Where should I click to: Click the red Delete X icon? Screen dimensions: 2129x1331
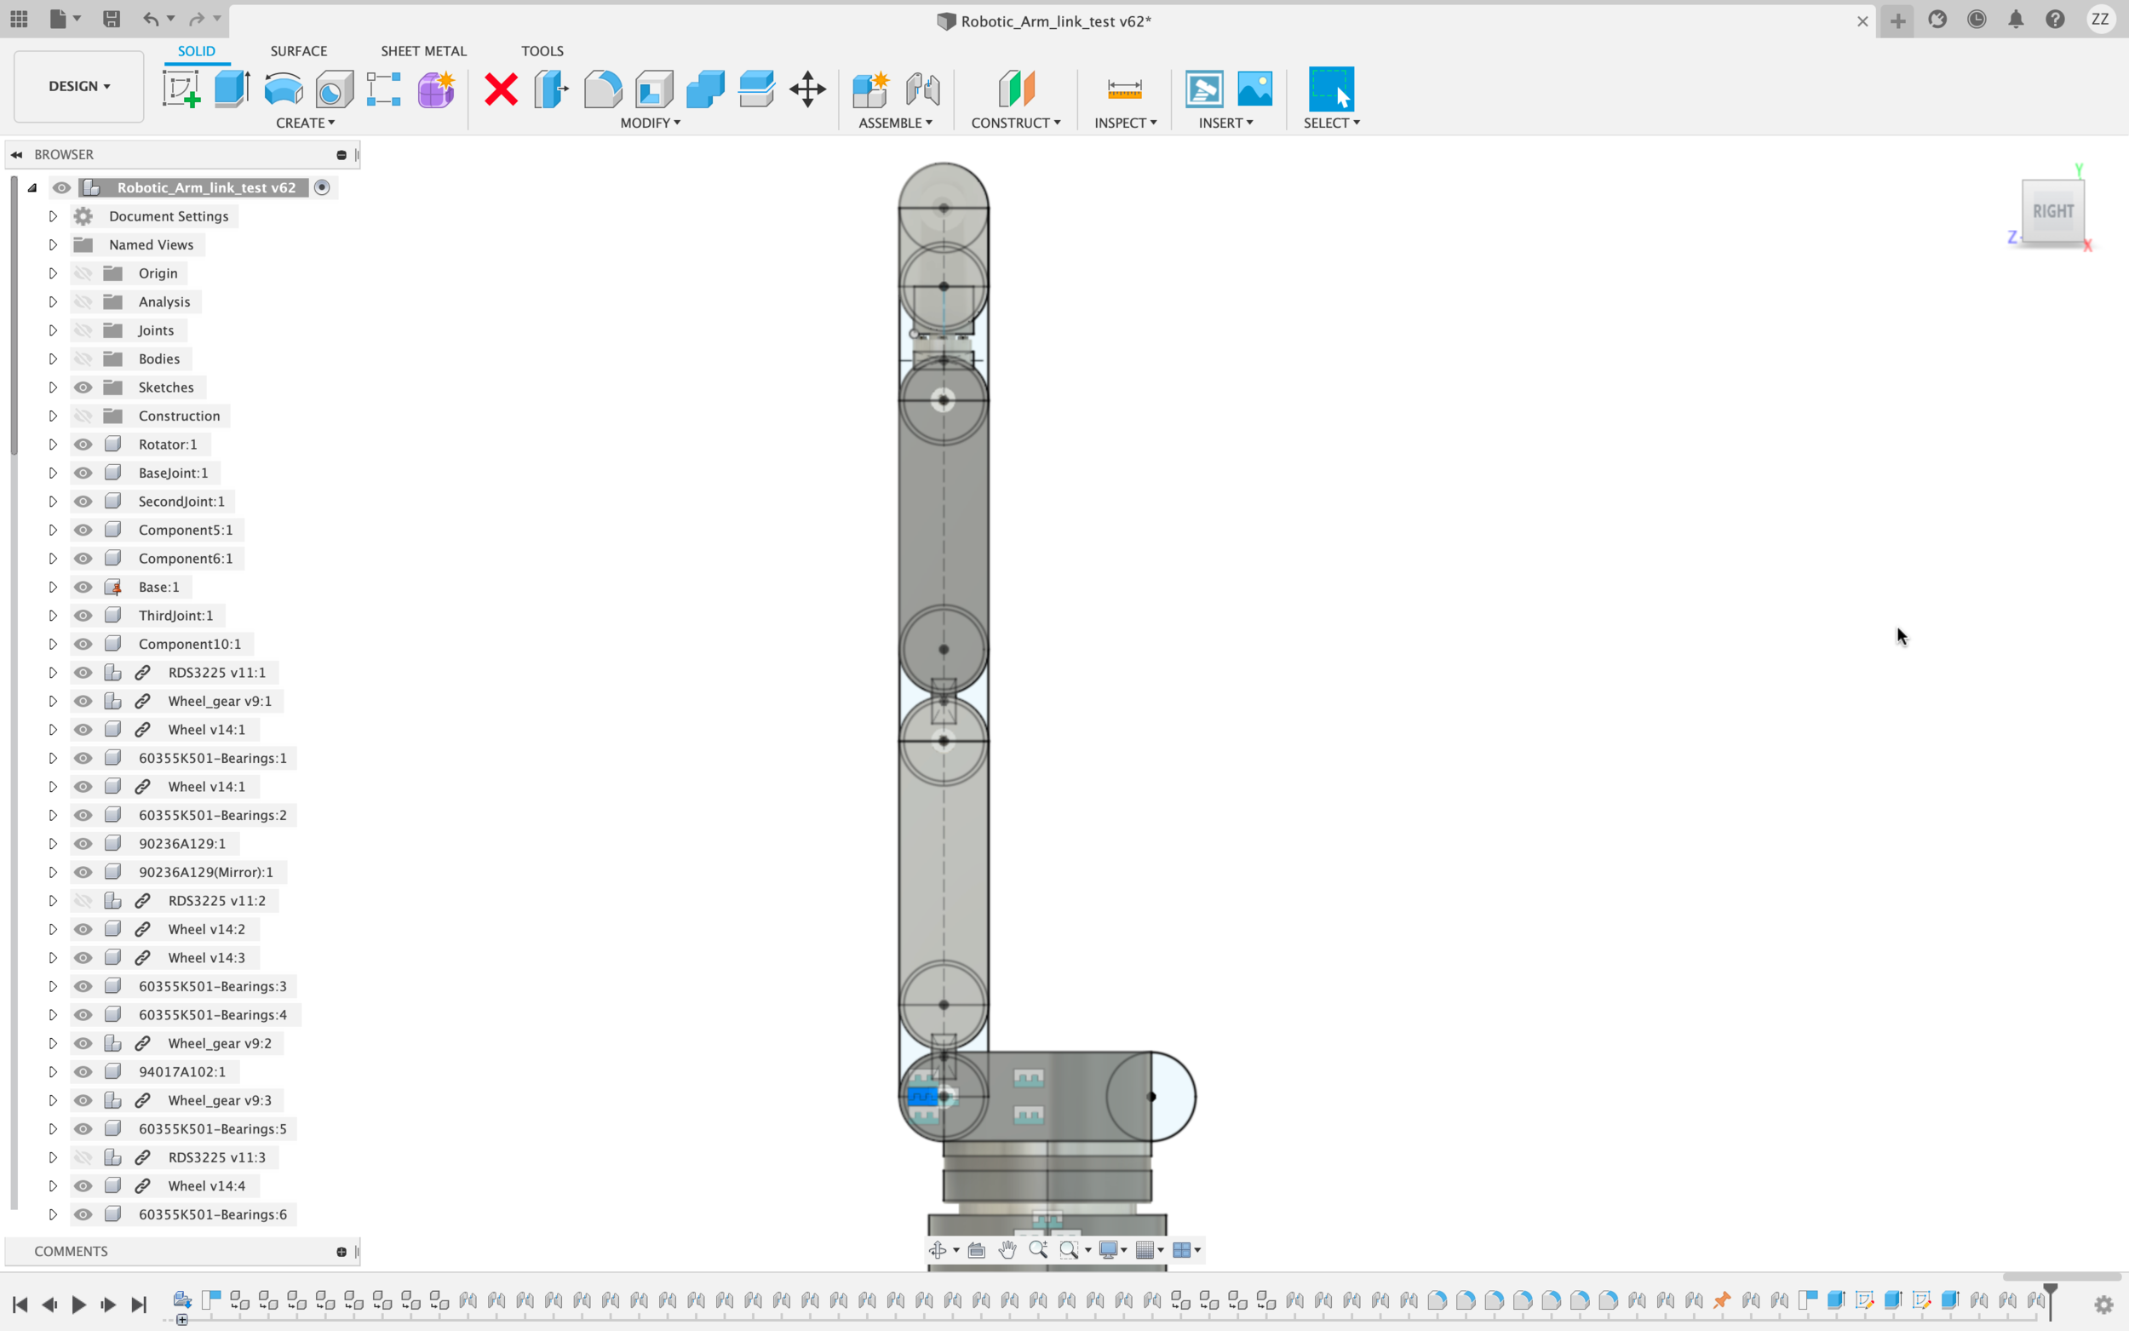tap(501, 89)
